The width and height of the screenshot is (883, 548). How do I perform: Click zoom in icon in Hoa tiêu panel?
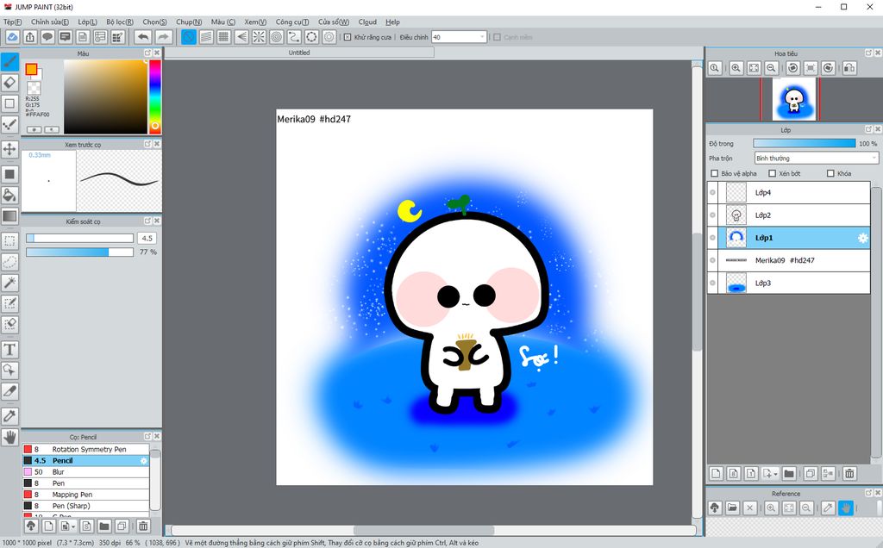click(736, 68)
